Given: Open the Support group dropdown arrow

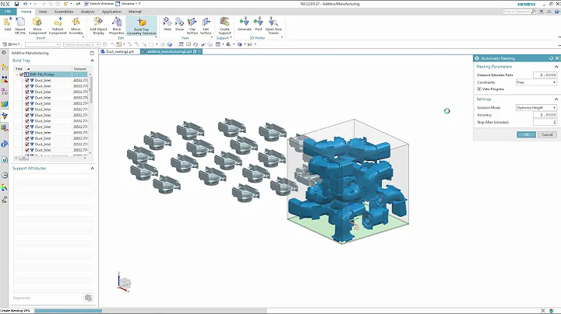Looking at the screenshot, I should click(231, 37).
